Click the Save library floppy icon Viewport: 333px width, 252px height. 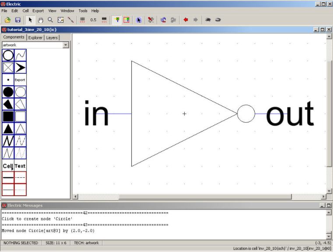pyautogui.click(x=18, y=20)
